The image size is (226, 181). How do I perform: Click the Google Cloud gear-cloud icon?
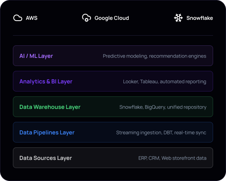pyautogui.click(x=86, y=18)
